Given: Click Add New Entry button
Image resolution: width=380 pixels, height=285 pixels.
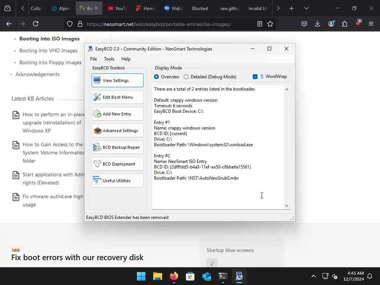Looking at the screenshot, I should coord(118,114).
